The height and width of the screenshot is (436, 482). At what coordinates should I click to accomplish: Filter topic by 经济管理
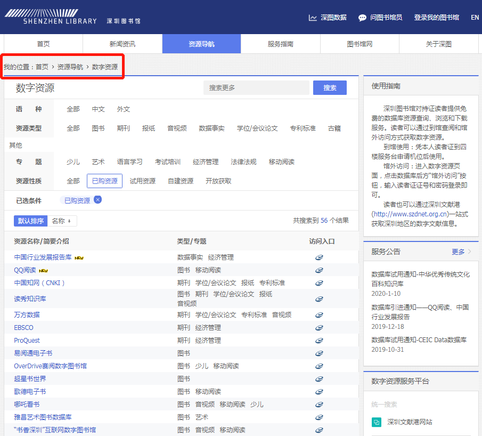coord(206,162)
